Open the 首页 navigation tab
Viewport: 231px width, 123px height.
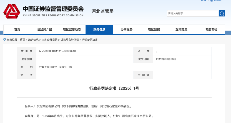pos(17,29)
